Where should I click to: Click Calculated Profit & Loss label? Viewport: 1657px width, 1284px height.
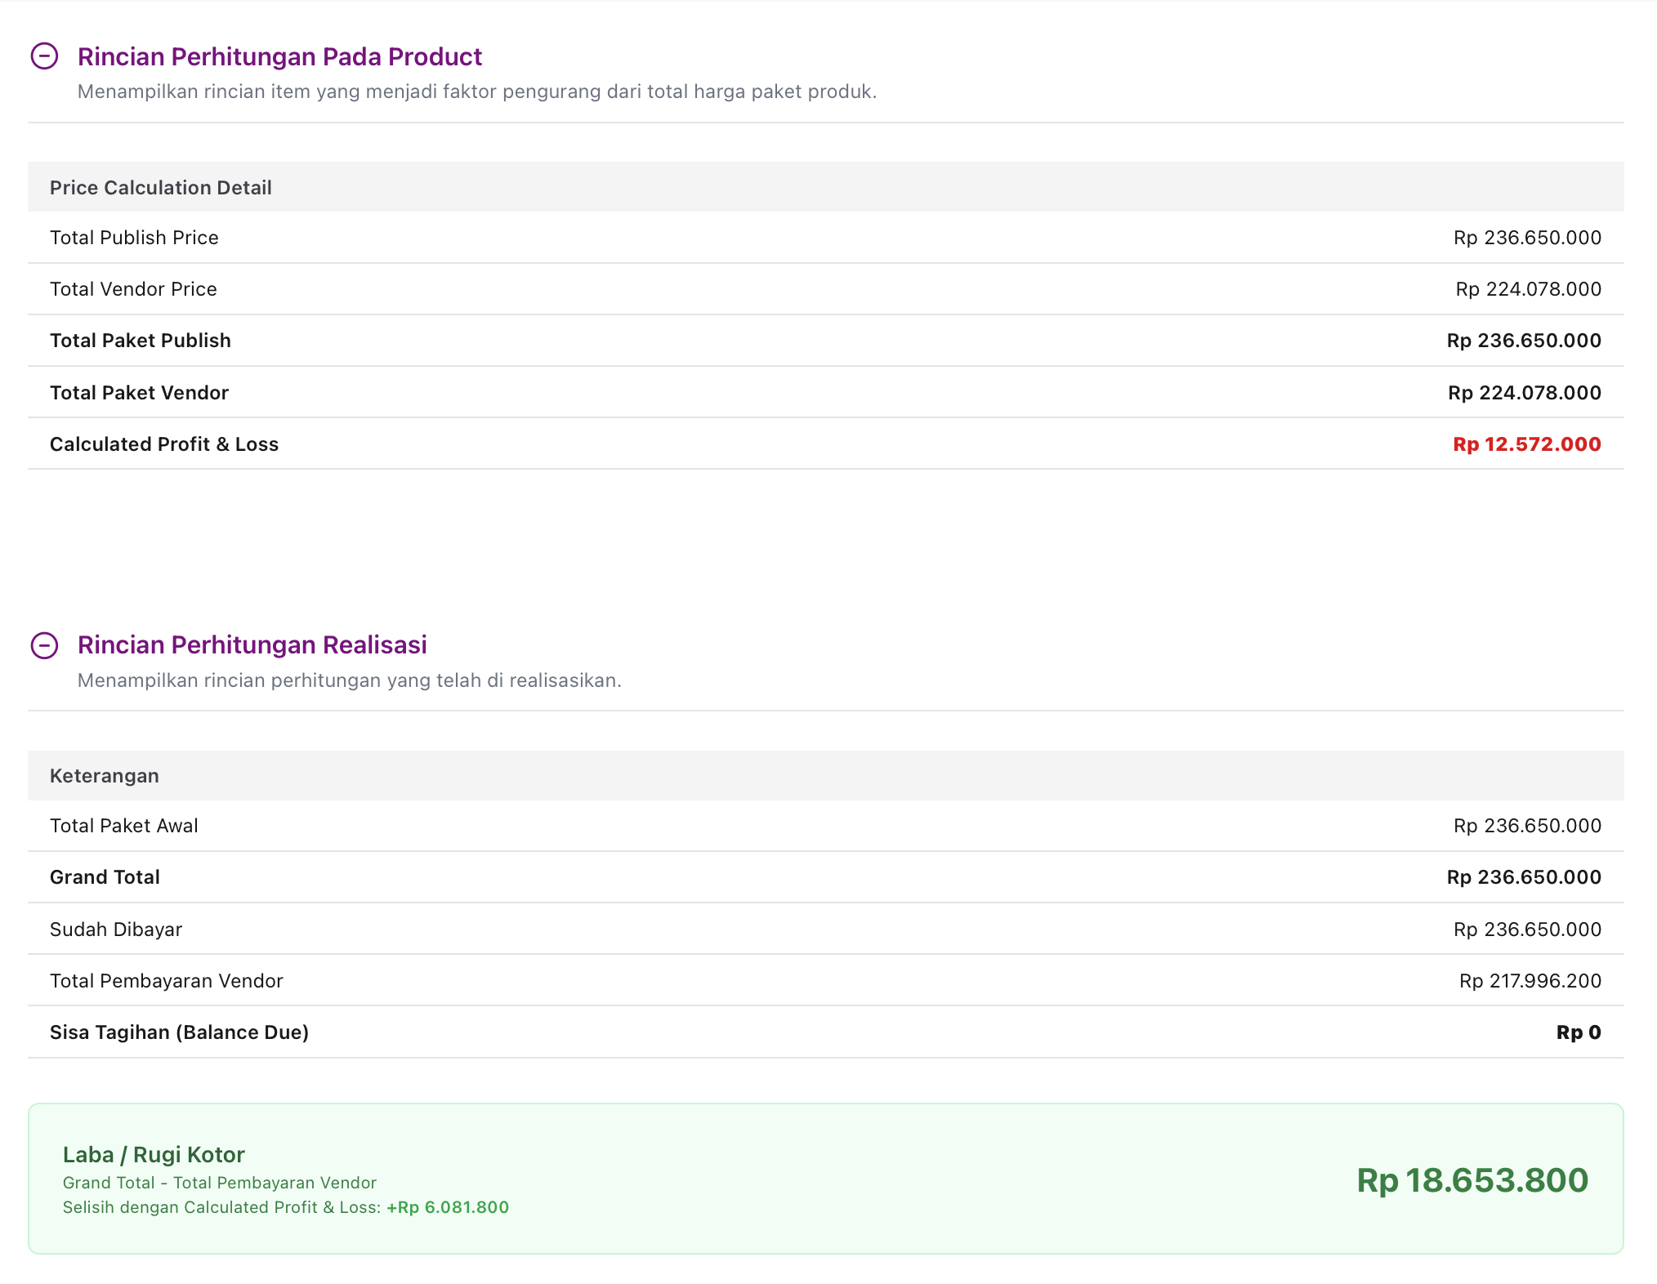(164, 444)
